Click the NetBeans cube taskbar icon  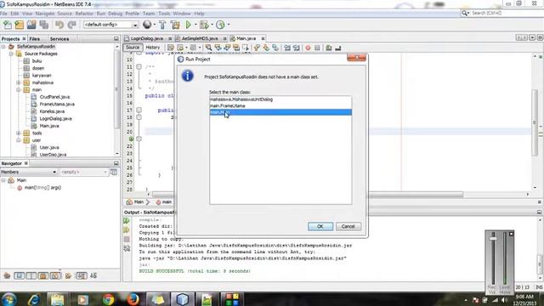[182, 299]
